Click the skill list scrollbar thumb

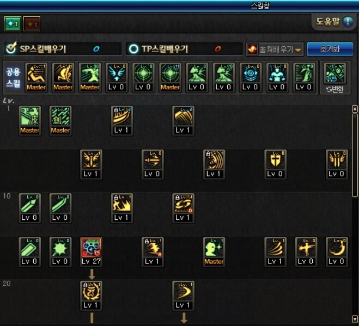pyautogui.click(x=355, y=155)
